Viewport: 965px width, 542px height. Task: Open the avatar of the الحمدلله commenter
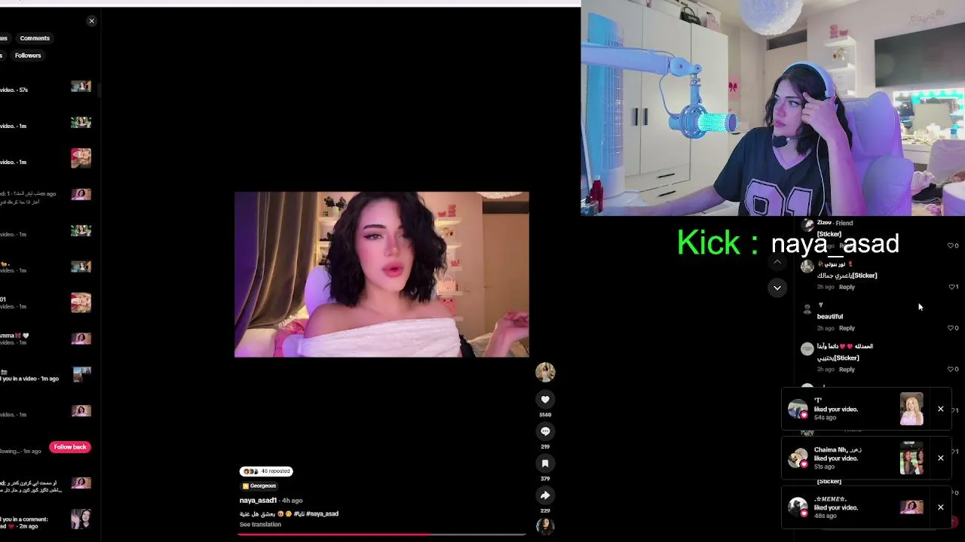pos(807,349)
